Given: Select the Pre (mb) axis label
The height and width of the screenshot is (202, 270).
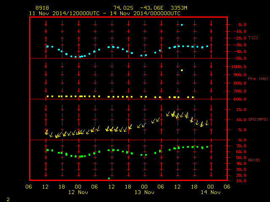Looking at the screenshot, I should pos(258,79).
